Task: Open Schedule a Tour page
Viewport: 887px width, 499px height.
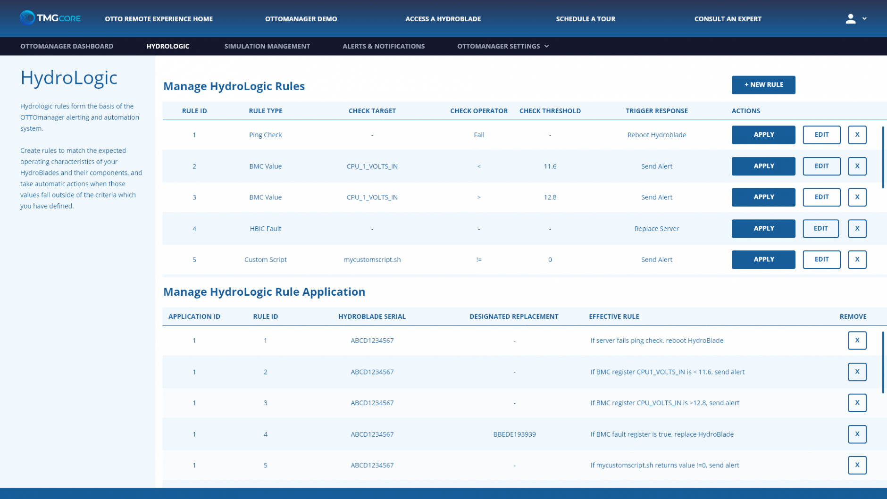Action: pyautogui.click(x=586, y=19)
